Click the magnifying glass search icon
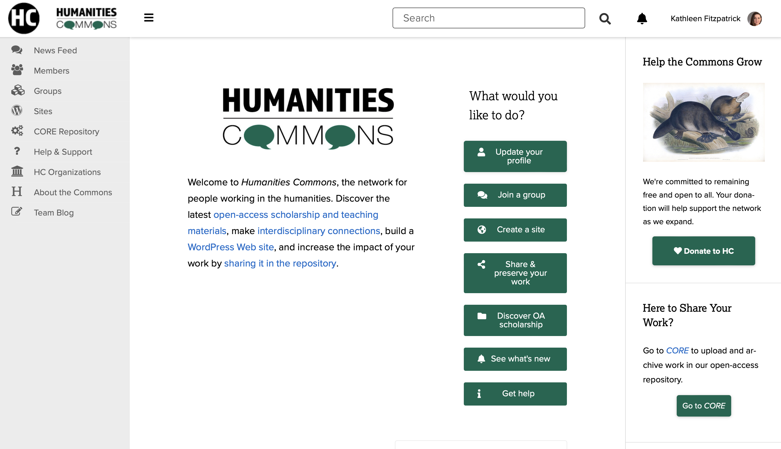 tap(604, 19)
